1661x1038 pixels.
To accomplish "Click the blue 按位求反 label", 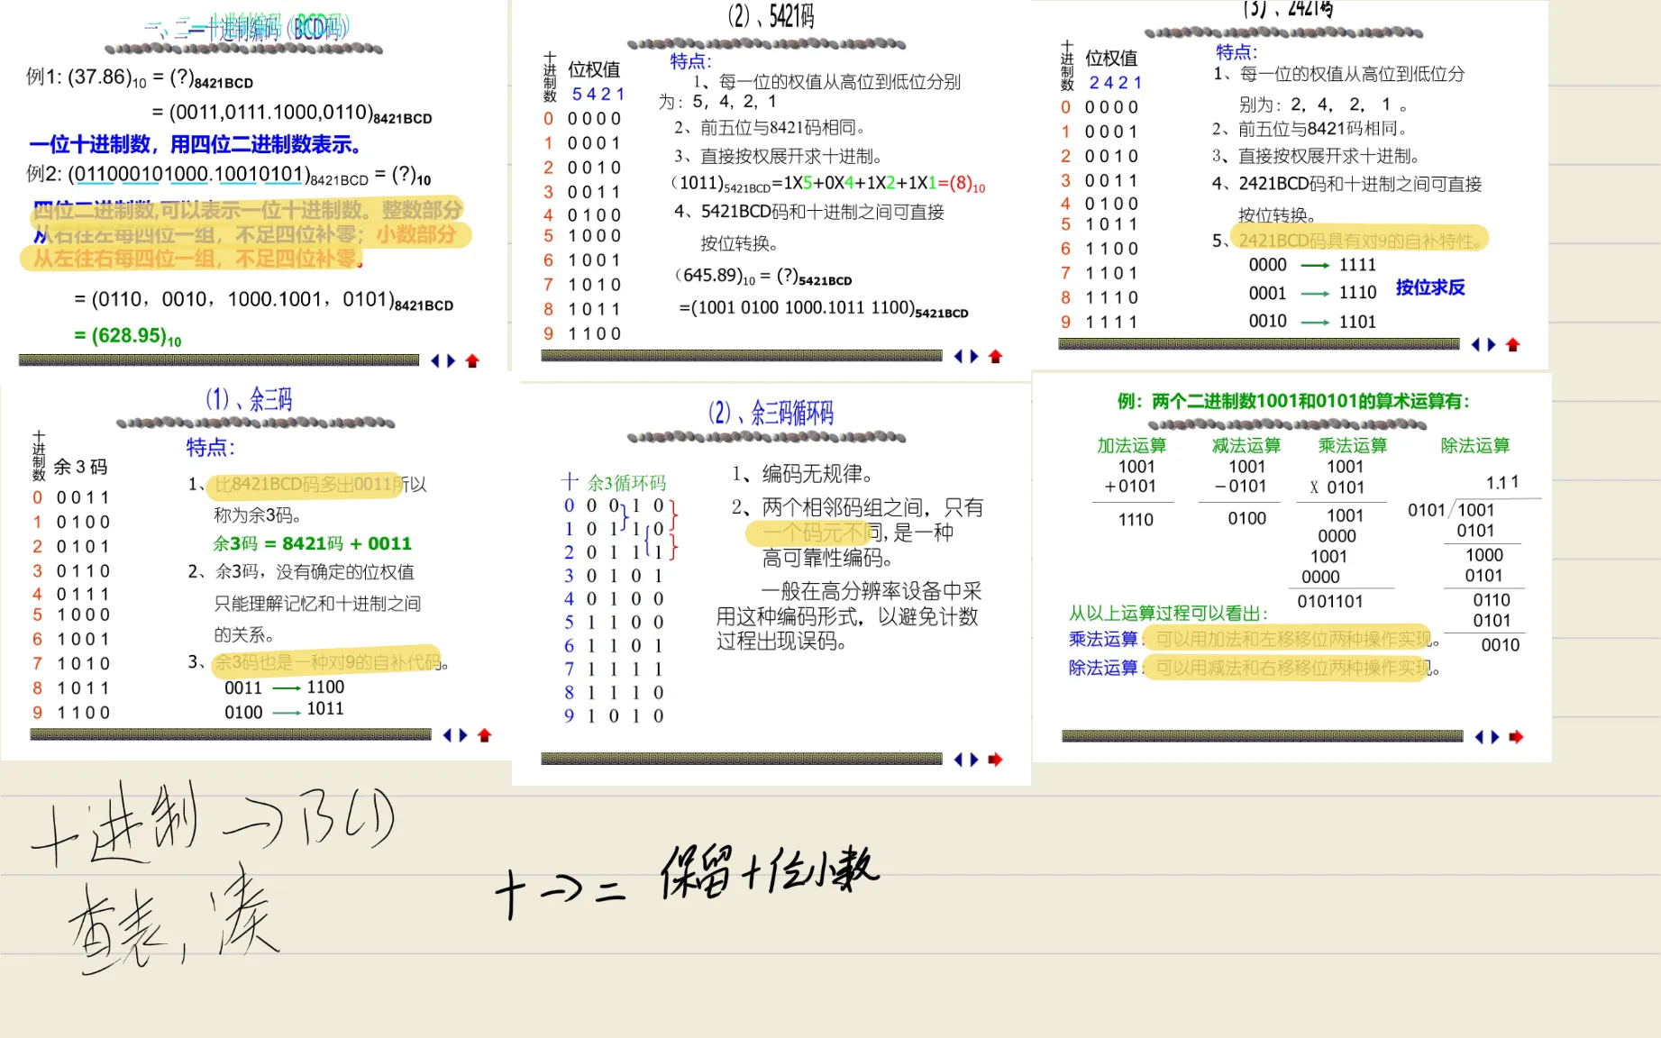I will pos(1430,287).
